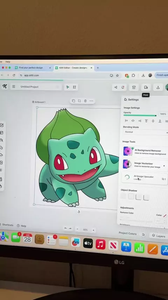Align the image to the bottom edge
The height and width of the screenshot is (300, 168).
160,121
